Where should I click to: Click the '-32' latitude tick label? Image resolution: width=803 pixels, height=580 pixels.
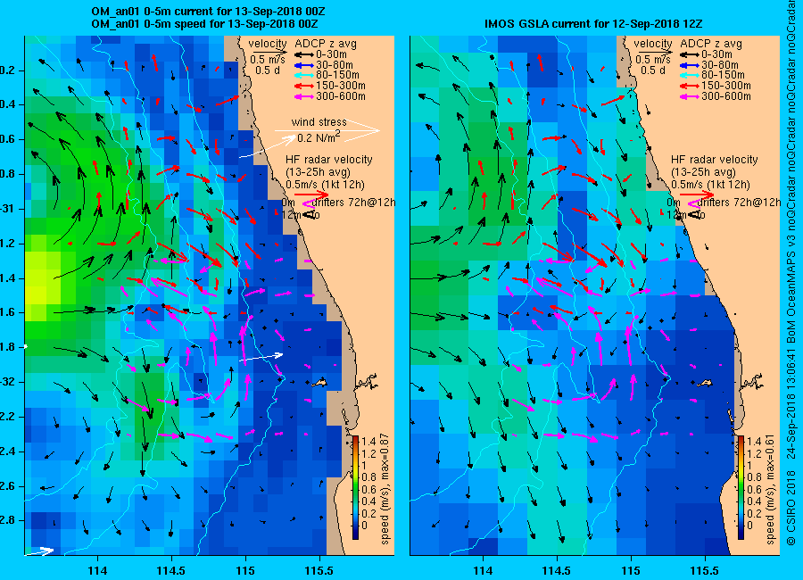pos(8,382)
